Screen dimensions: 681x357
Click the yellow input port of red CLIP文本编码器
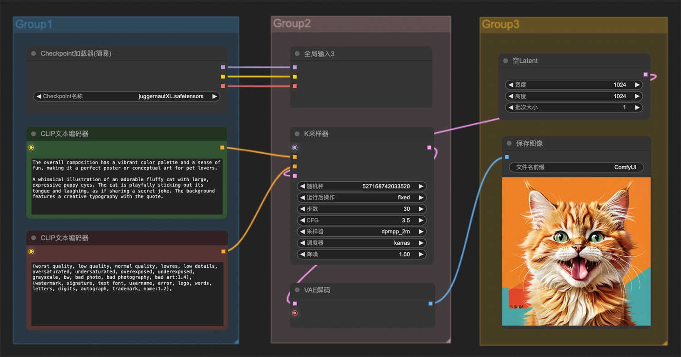pos(31,251)
